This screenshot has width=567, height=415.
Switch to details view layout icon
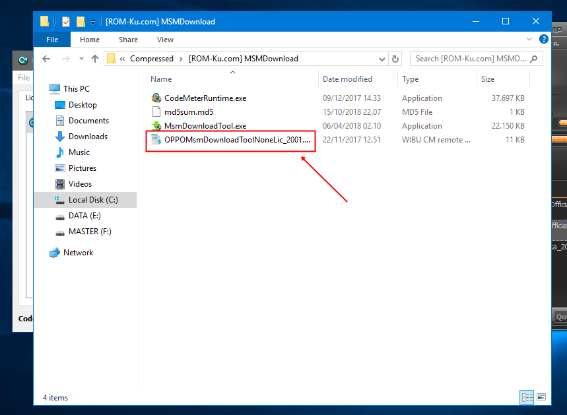(527, 397)
